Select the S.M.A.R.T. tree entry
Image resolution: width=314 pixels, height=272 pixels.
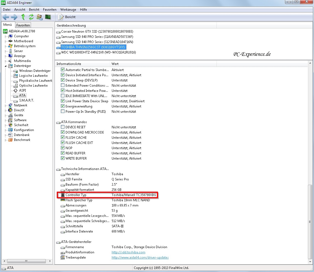26,100
